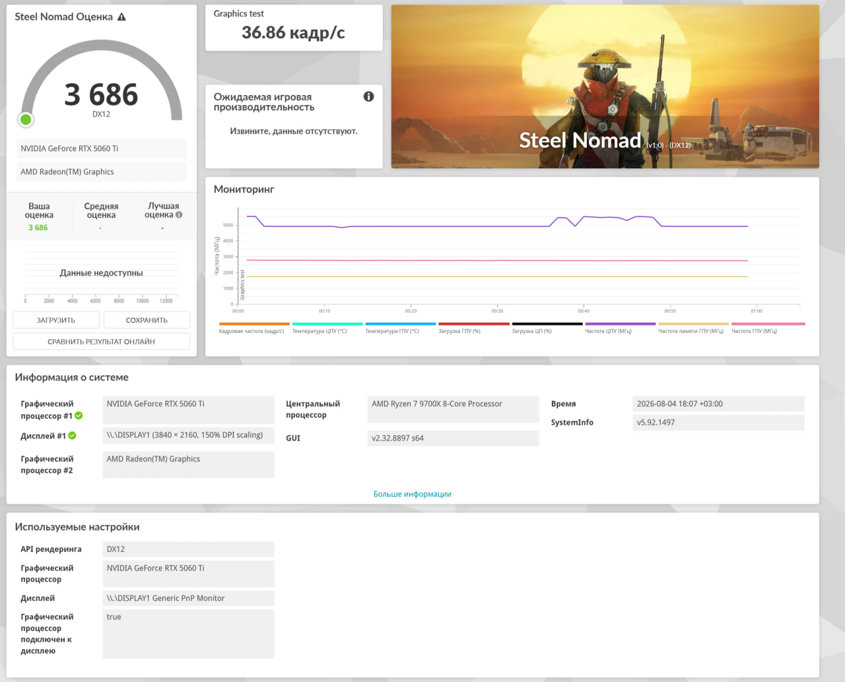Select the Графический процессор #2 AMD Radeon value

[188, 464]
